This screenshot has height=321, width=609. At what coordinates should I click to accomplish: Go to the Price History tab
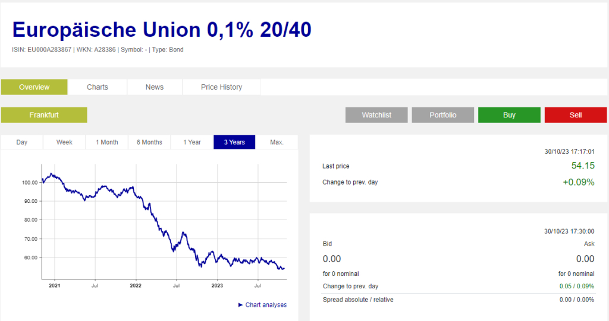[221, 87]
